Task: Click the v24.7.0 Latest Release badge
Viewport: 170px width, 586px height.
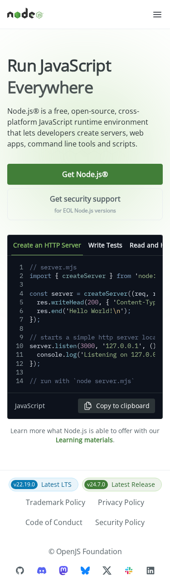Action: [x=122, y=485]
